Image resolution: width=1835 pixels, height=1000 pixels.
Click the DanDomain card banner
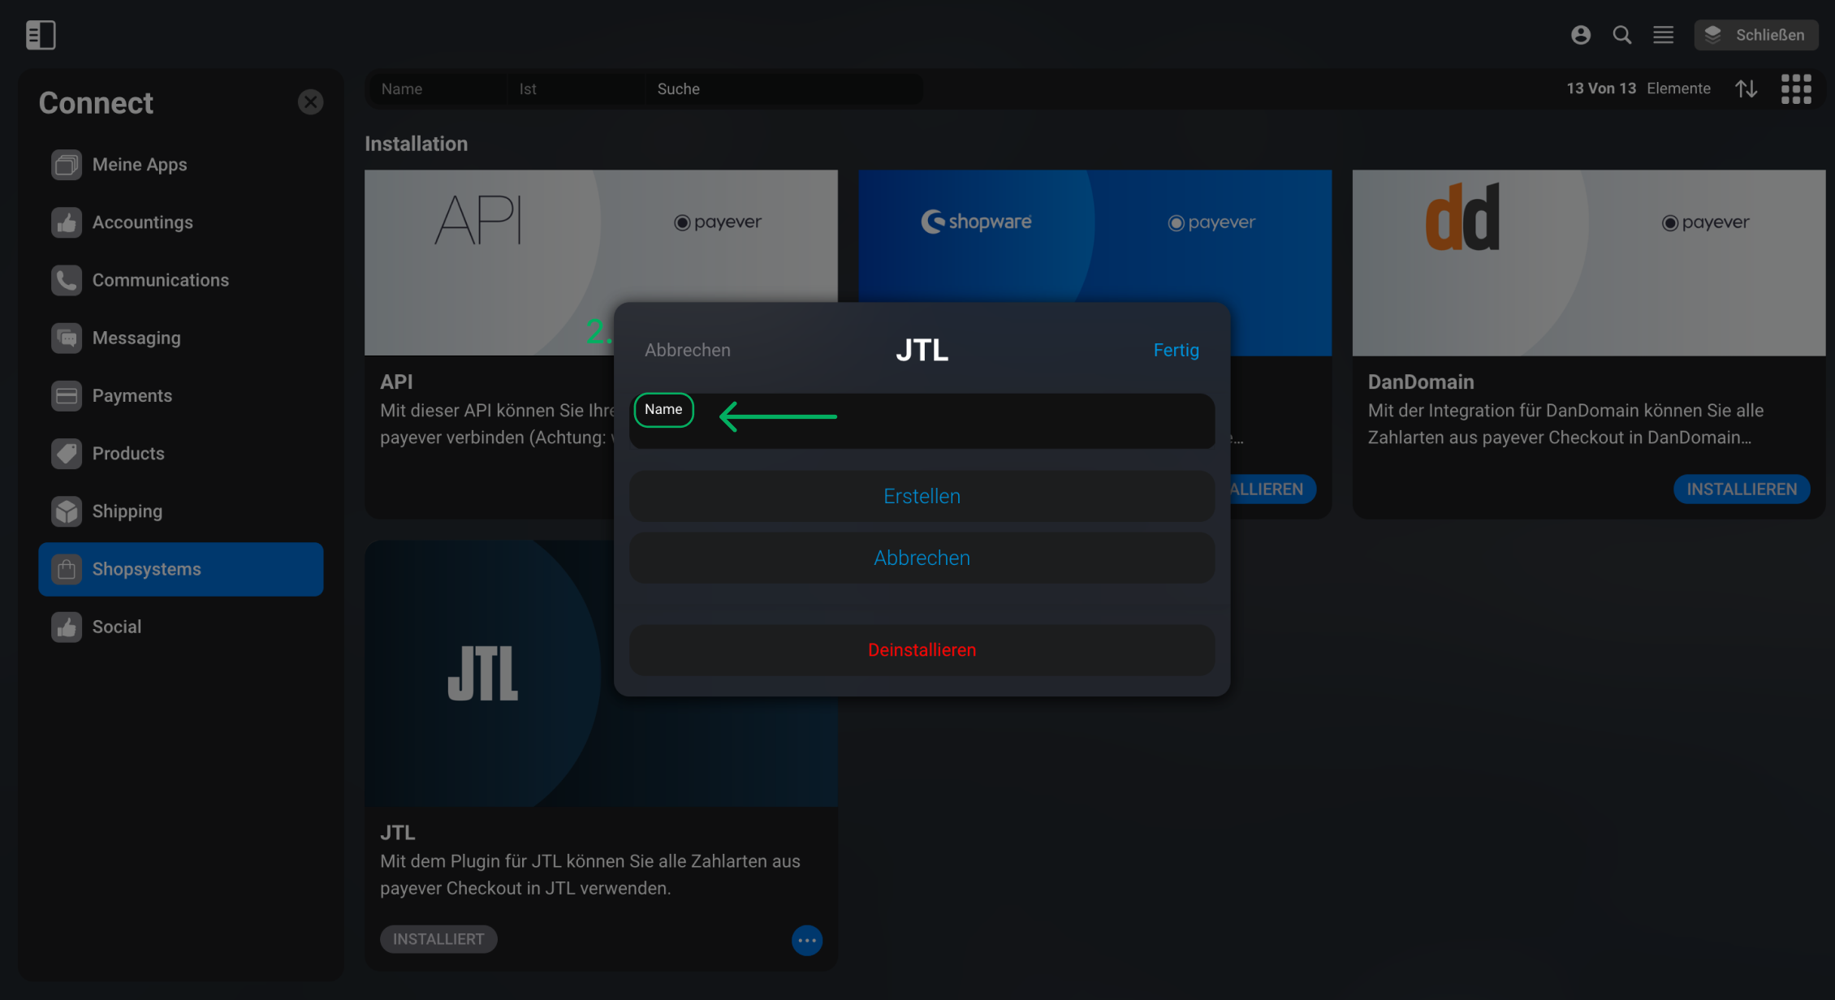click(1588, 262)
